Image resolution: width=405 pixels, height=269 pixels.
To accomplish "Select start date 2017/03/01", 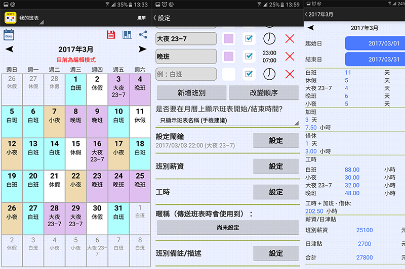I will [x=375, y=43].
